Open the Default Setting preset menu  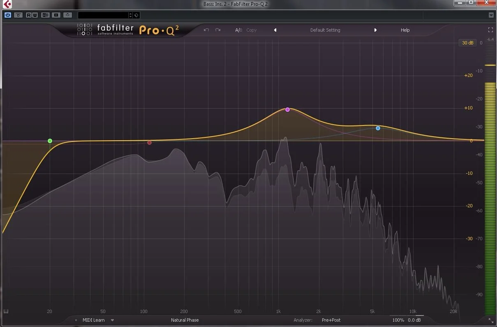325,30
